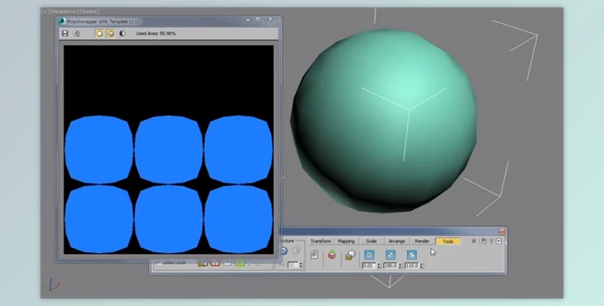
Task: Minimize the UVW Template window
Action: pos(247,19)
